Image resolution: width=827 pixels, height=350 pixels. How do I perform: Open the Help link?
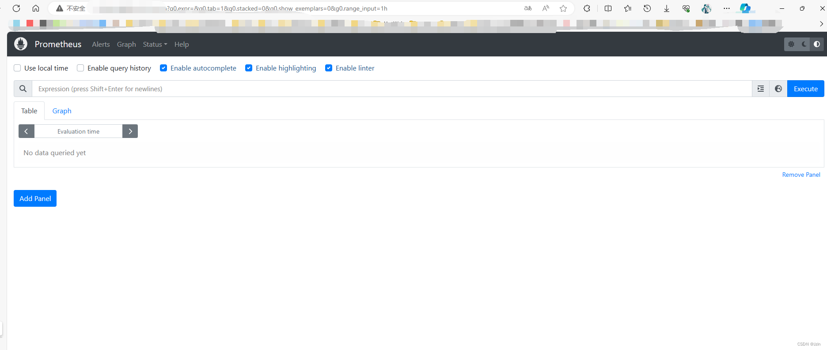point(182,44)
